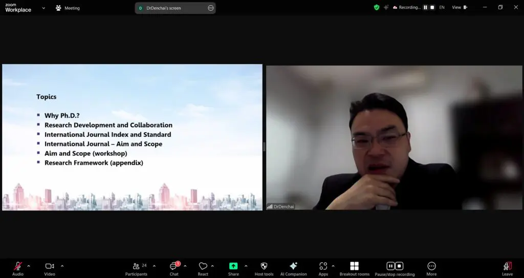Restore the Zoom window size

pyautogui.click(x=500, y=7)
